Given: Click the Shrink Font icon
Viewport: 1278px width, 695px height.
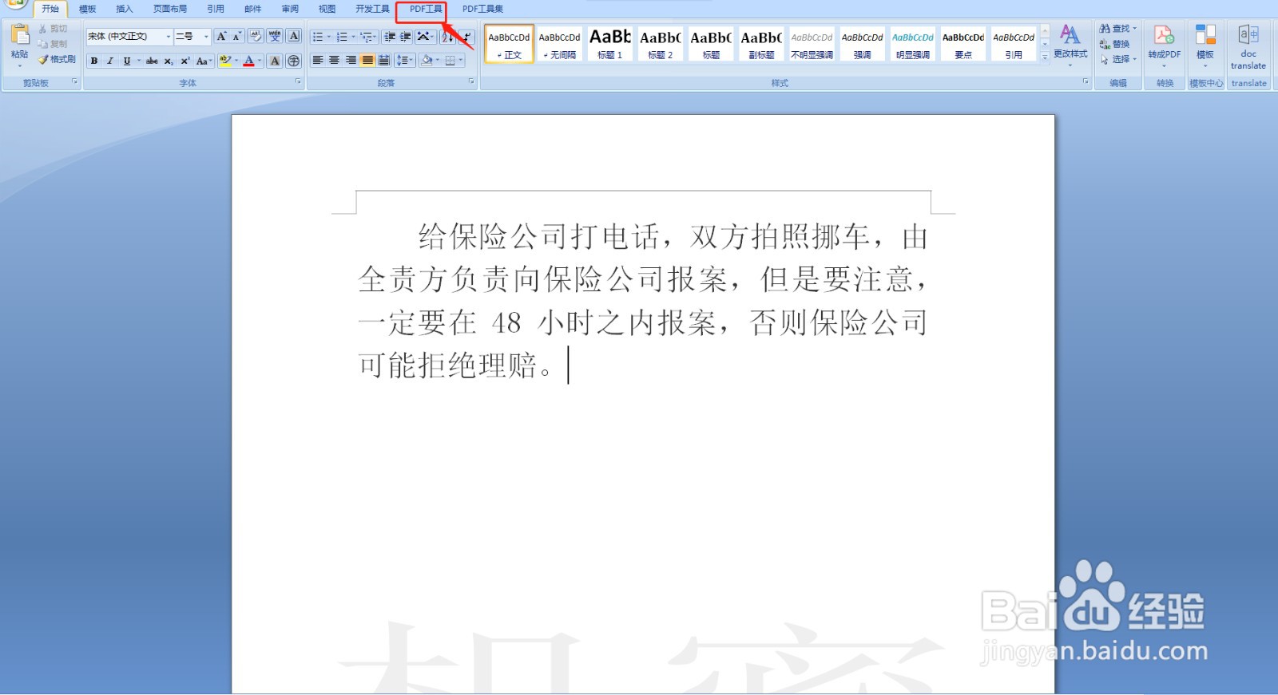Looking at the screenshot, I should [x=236, y=36].
